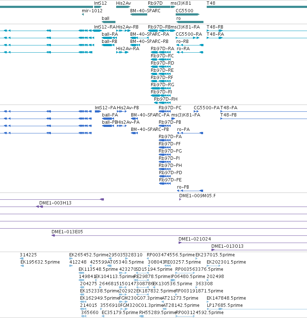This screenshot has height=318, width=307.
Task: Select clone DME1-013E05
Action: pyautogui.click(x=67, y=232)
